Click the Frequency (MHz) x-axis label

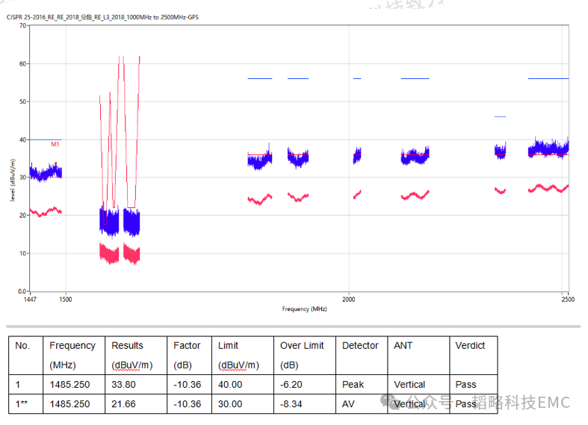click(x=304, y=309)
